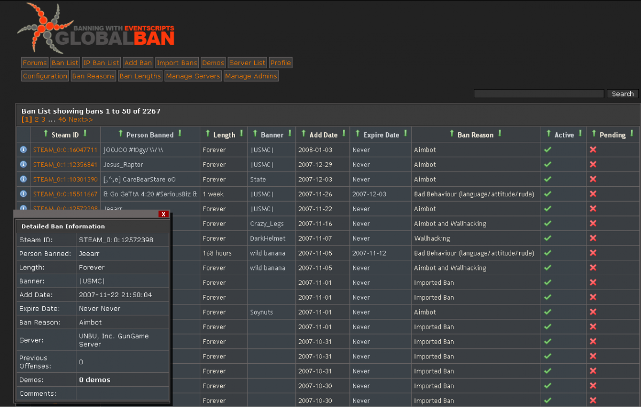Sort Ban Reason descending arrow
The image size is (641, 407).
click(499, 133)
